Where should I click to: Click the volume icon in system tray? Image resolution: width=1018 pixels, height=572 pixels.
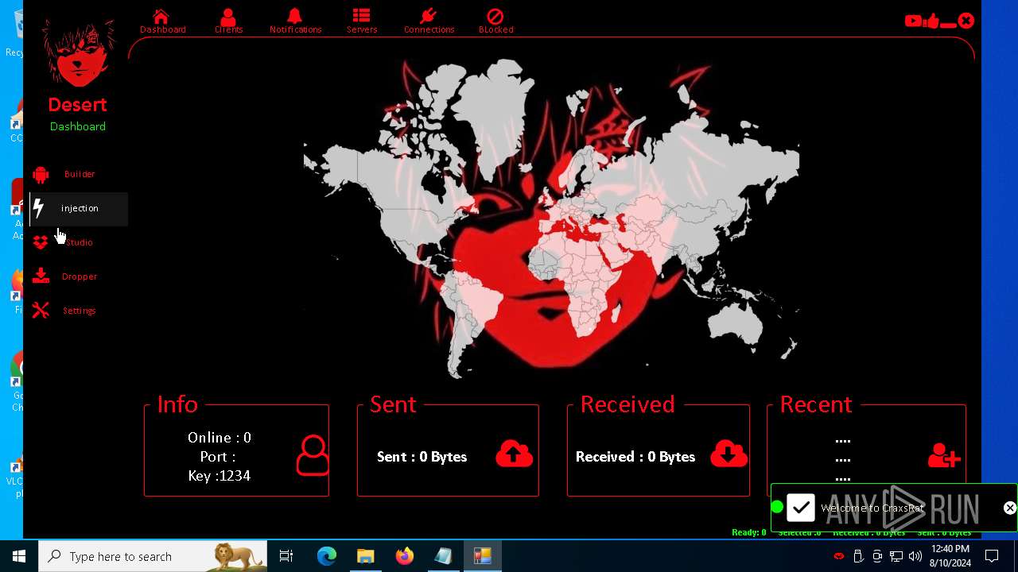coord(915,556)
